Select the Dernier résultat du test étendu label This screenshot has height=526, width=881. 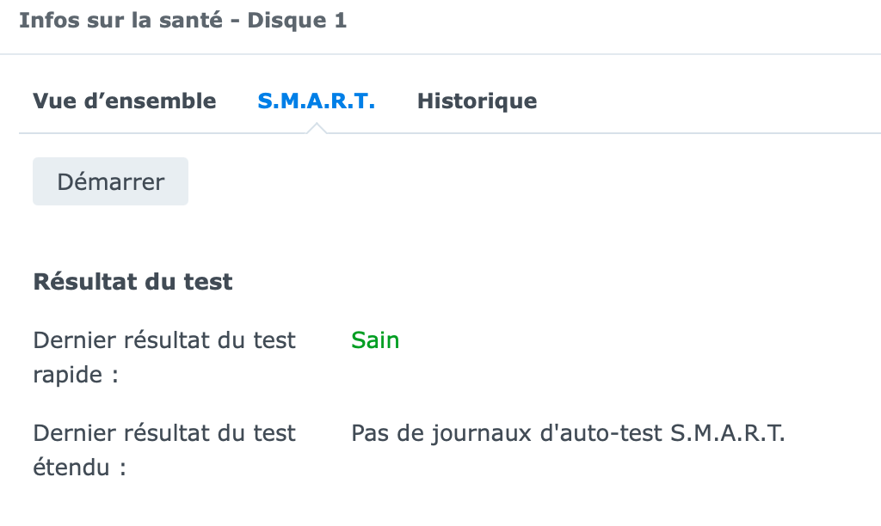[x=163, y=433]
